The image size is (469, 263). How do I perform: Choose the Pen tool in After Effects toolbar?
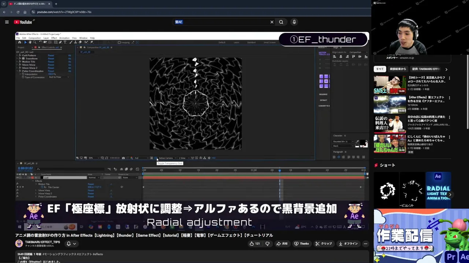coord(60,42)
